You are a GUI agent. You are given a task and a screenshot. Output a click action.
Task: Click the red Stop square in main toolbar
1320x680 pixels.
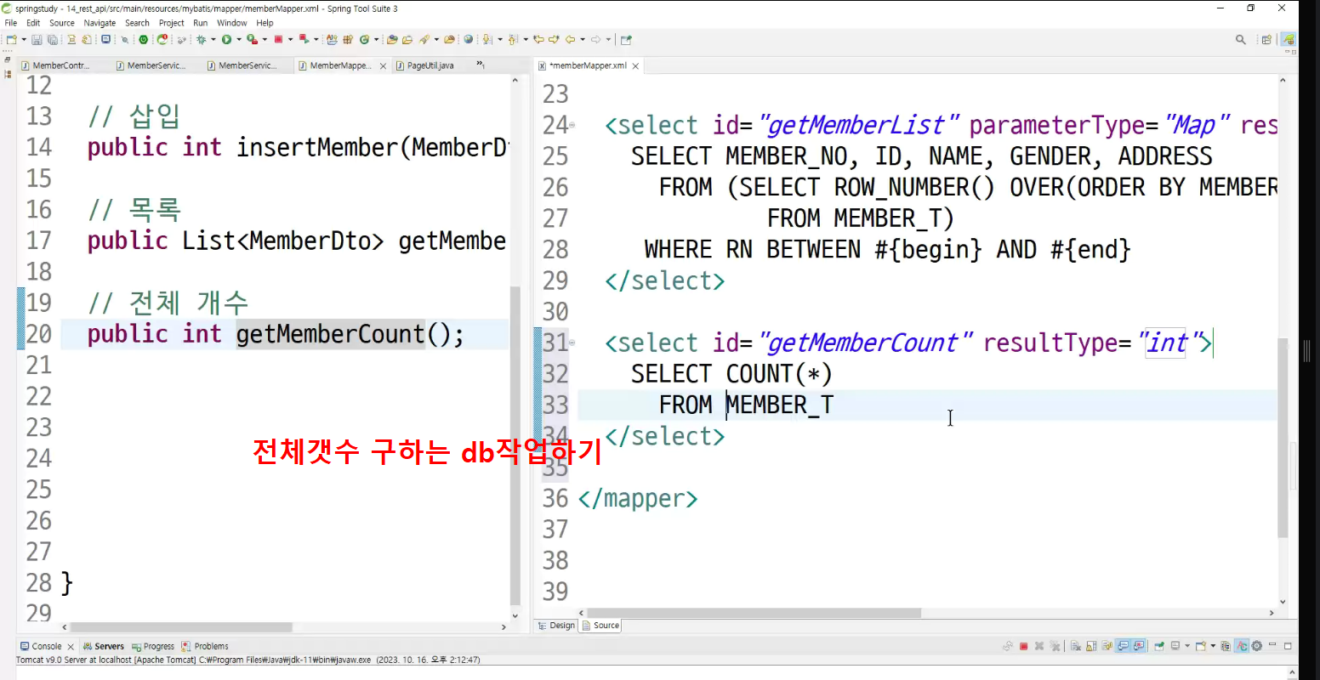click(x=278, y=39)
